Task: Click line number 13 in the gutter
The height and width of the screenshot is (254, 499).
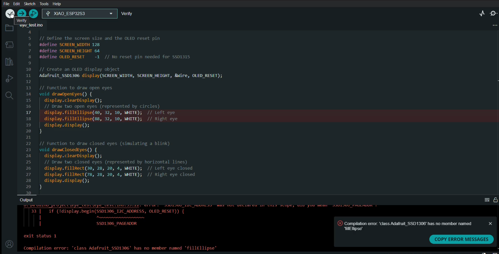Action: click(x=28, y=88)
